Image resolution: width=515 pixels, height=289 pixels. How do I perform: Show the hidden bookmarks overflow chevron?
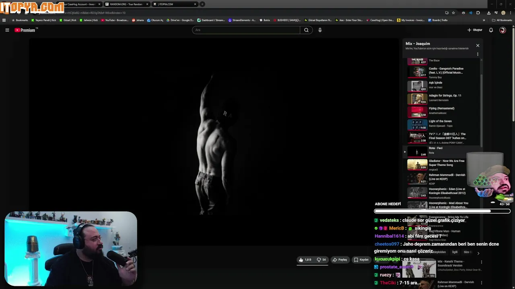484,20
